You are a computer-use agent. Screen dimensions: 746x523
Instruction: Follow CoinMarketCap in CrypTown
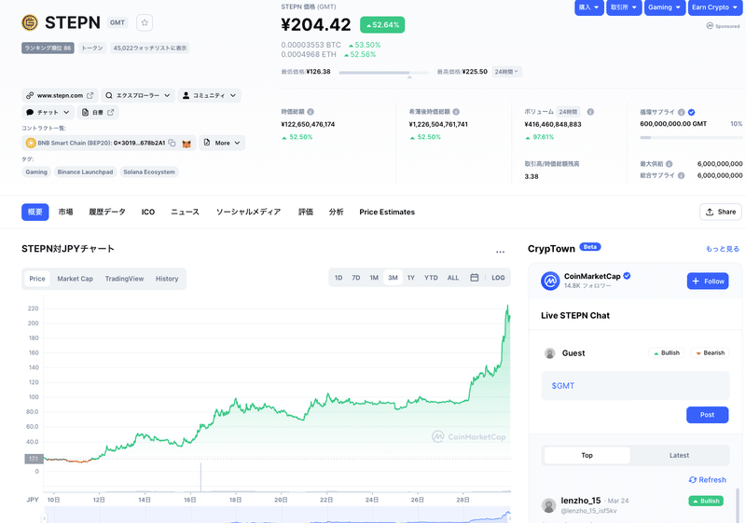click(708, 281)
